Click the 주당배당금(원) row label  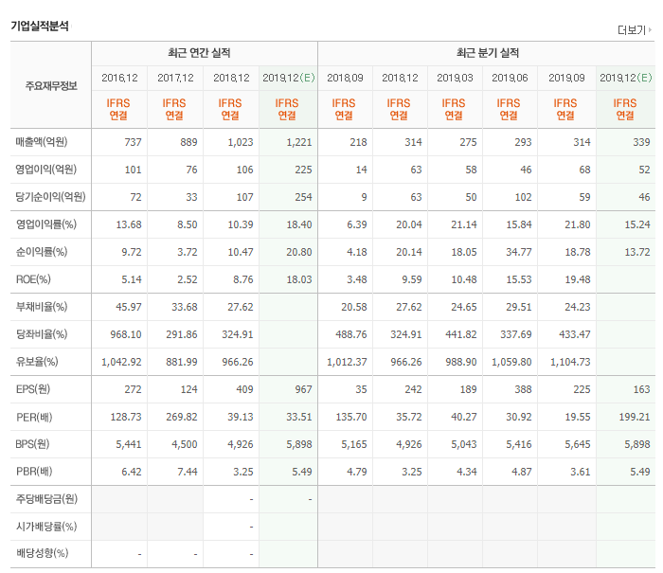[46, 499]
